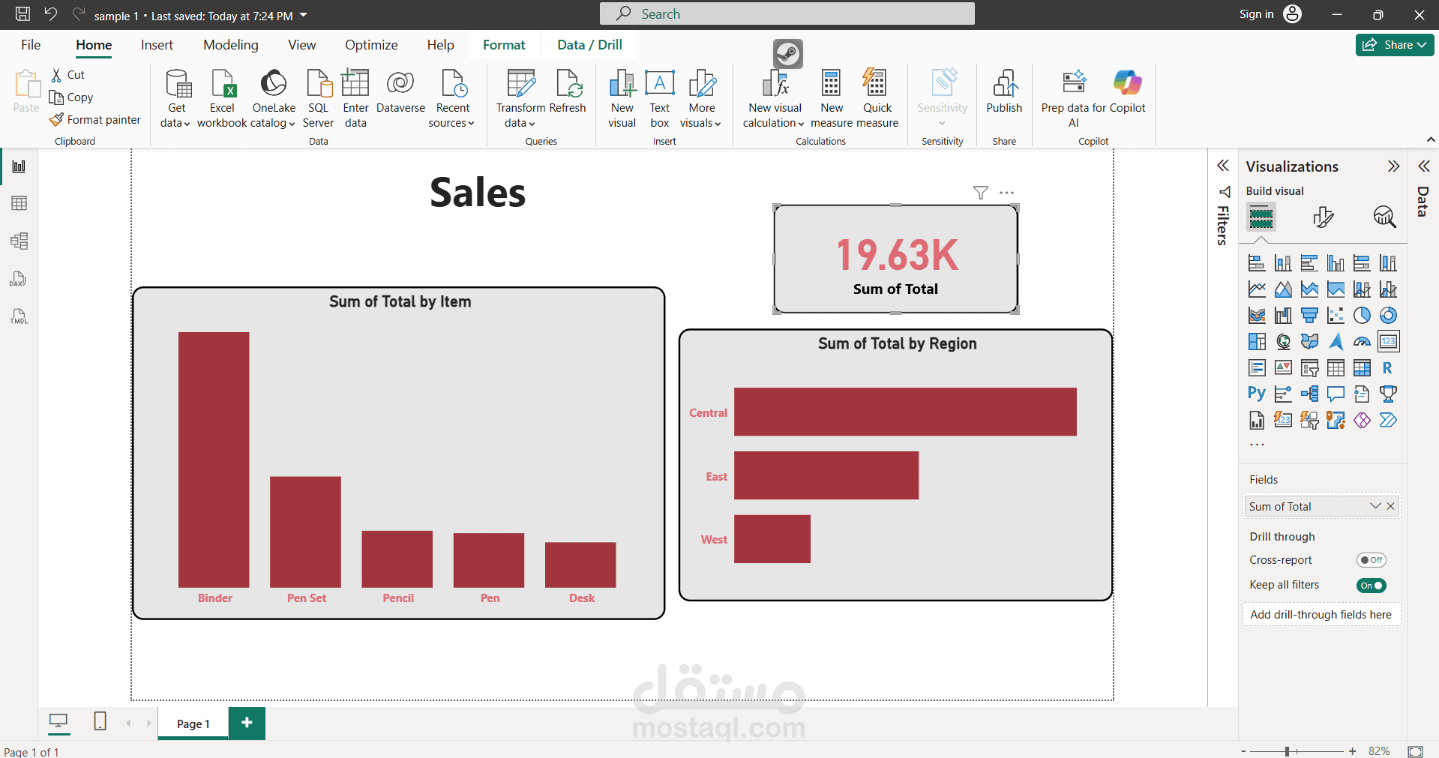Select the Slicer visual icon
Image resolution: width=1439 pixels, height=758 pixels.
(x=1309, y=368)
